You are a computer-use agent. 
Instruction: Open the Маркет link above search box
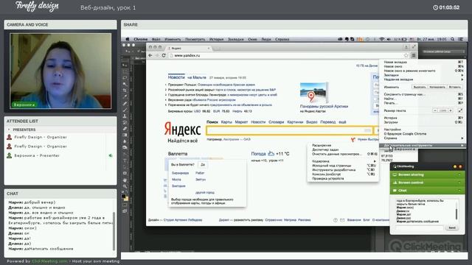click(x=241, y=122)
